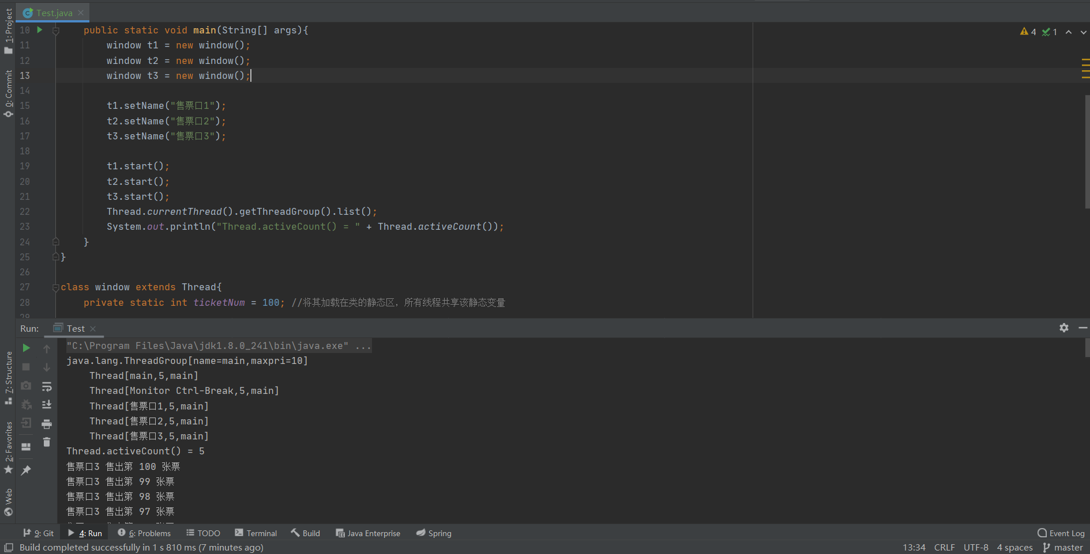Click currentThread call on line 22

[x=185, y=212]
